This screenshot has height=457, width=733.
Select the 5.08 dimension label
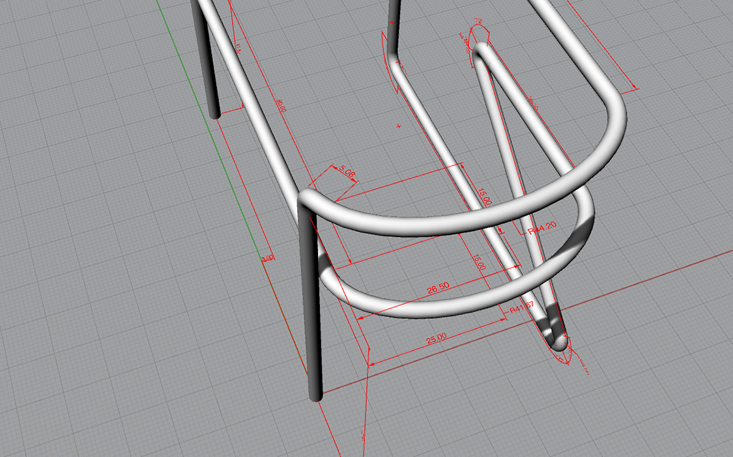[x=347, y=171]
